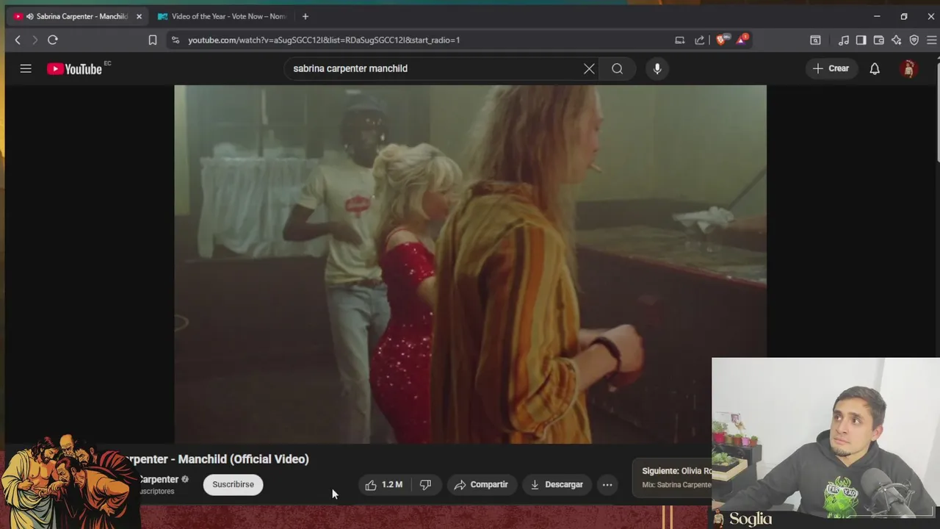Go back in browser history

coord(18,40)
